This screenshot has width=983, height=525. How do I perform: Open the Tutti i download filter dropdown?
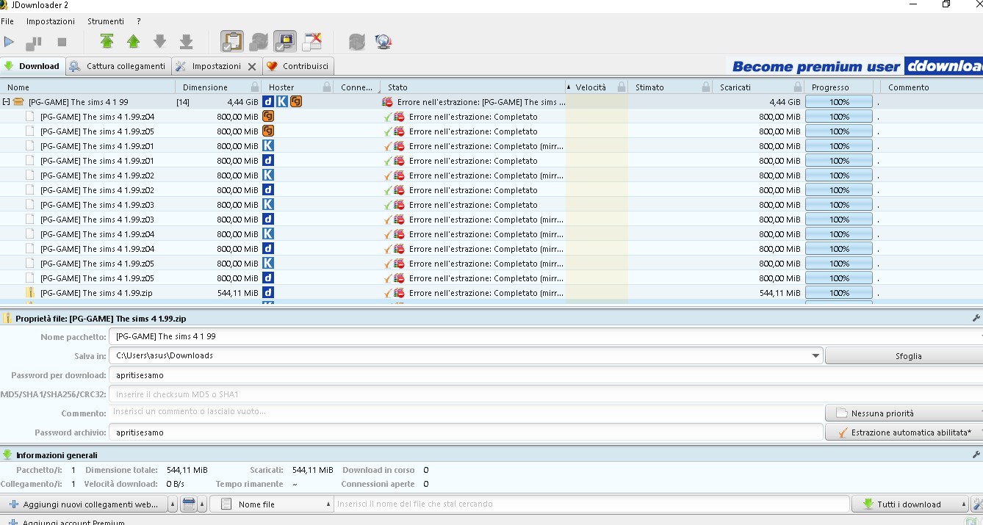click(x=911, y=504)
